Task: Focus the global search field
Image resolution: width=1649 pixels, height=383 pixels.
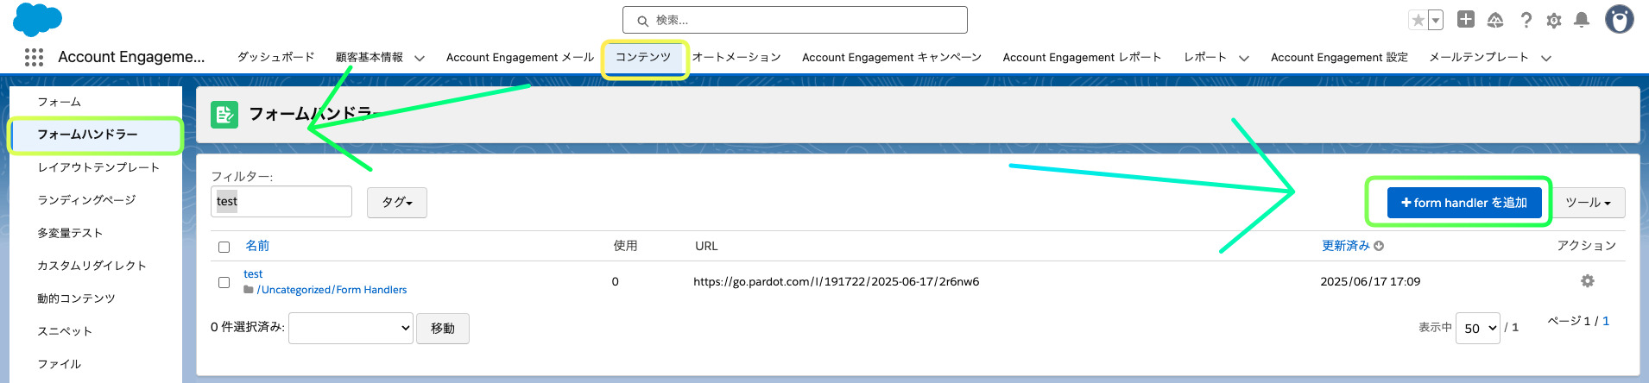Action: (794, 20)
